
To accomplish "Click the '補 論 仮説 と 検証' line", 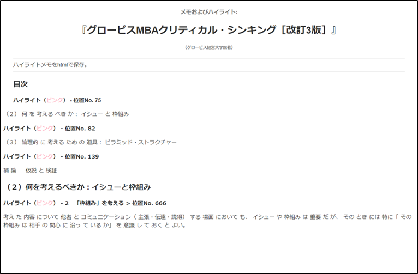I will click(30, 171).
